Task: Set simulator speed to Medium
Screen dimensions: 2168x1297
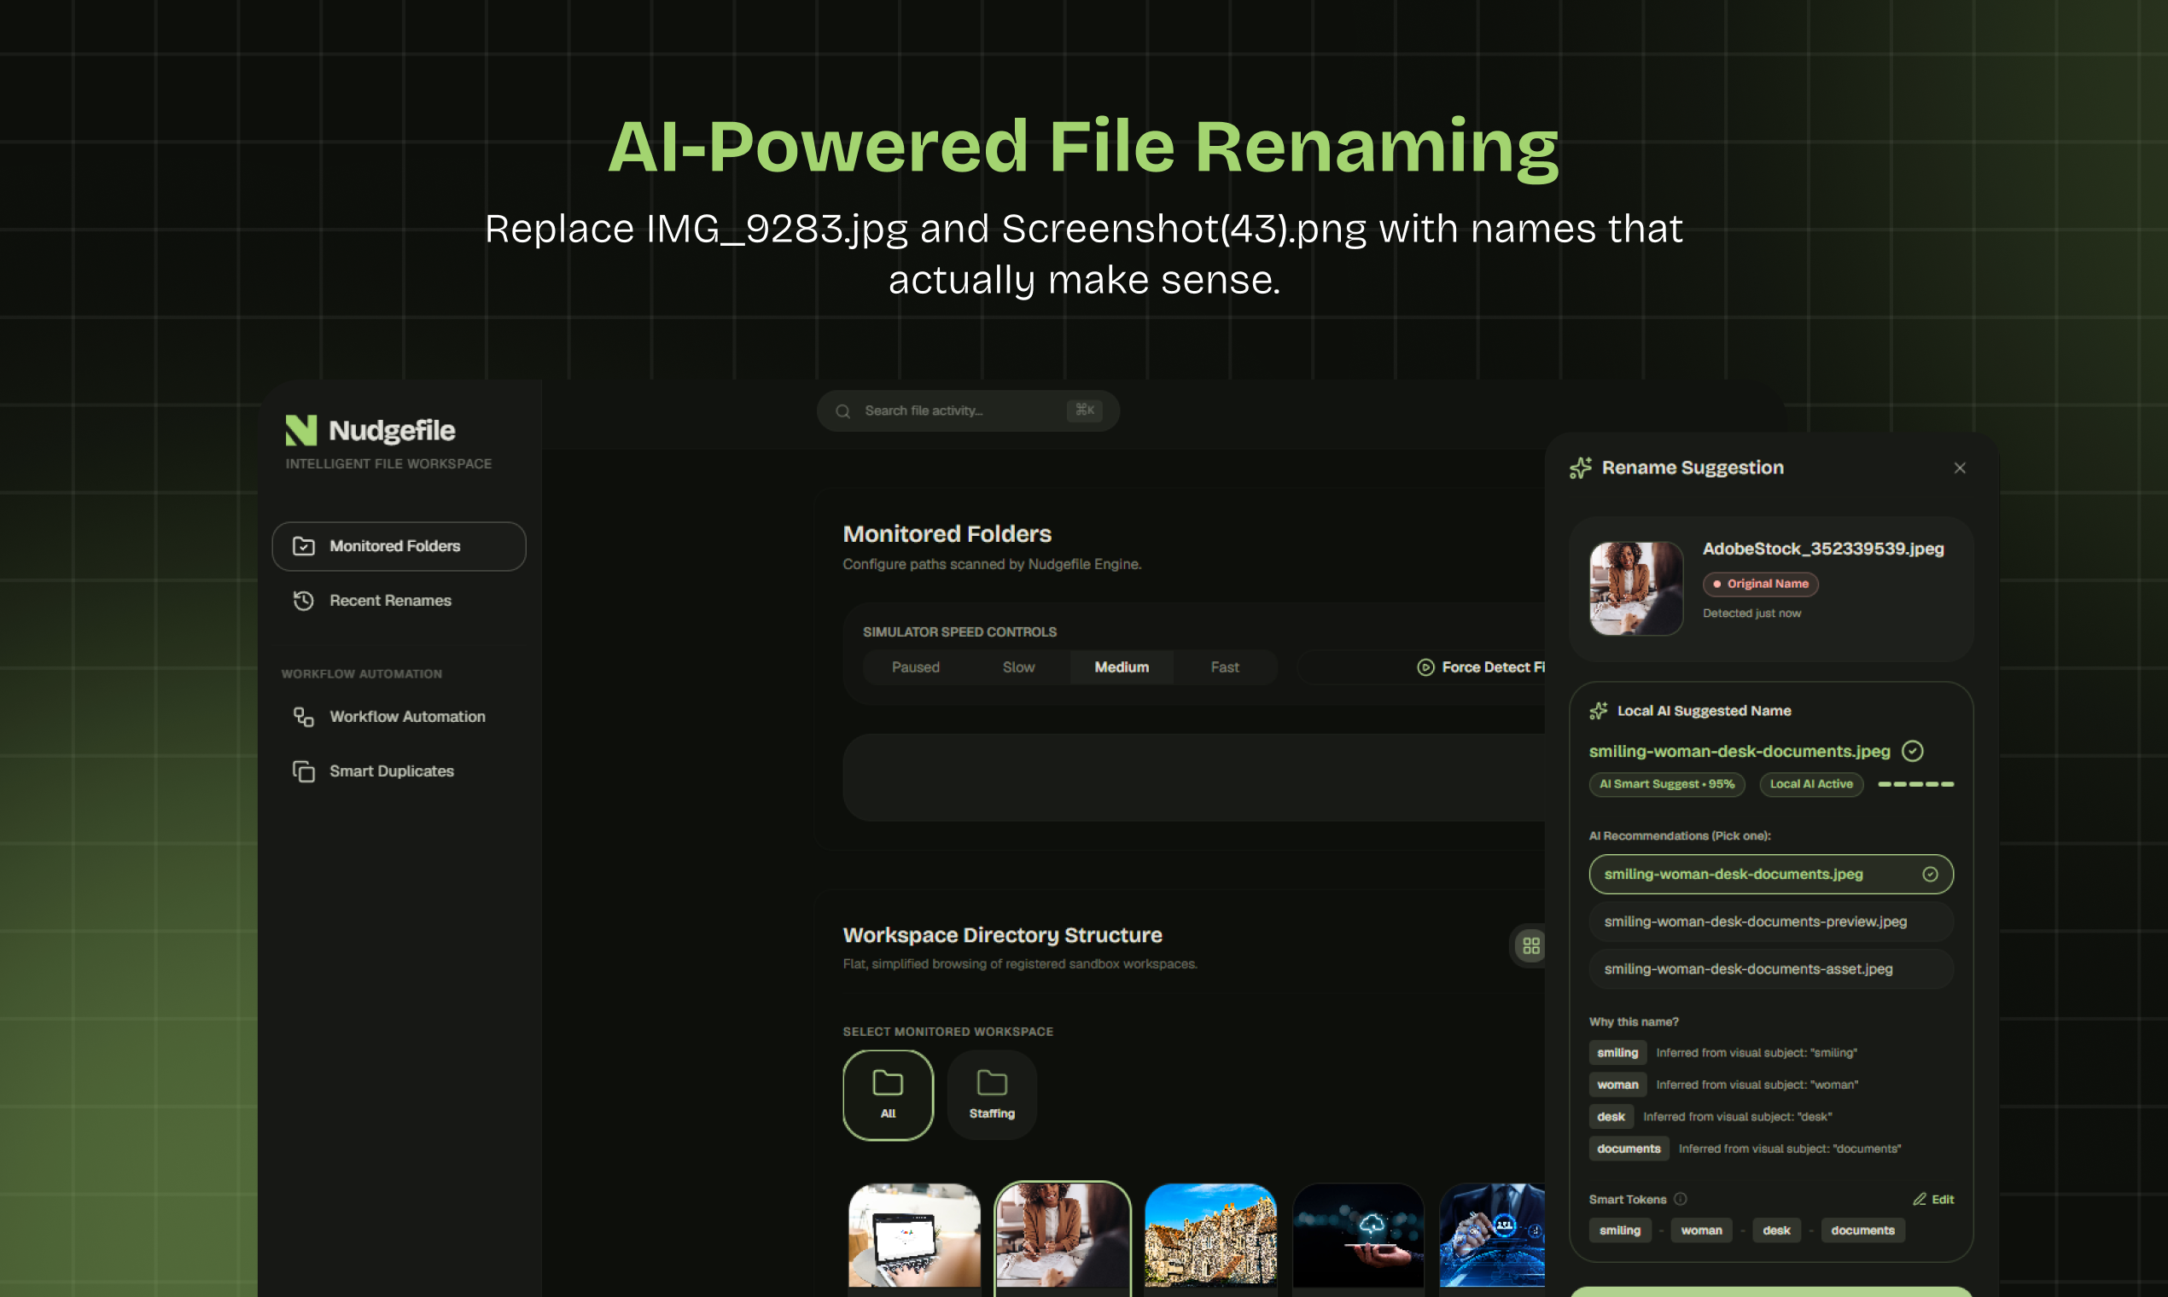Action: (x=1122, y=667)
